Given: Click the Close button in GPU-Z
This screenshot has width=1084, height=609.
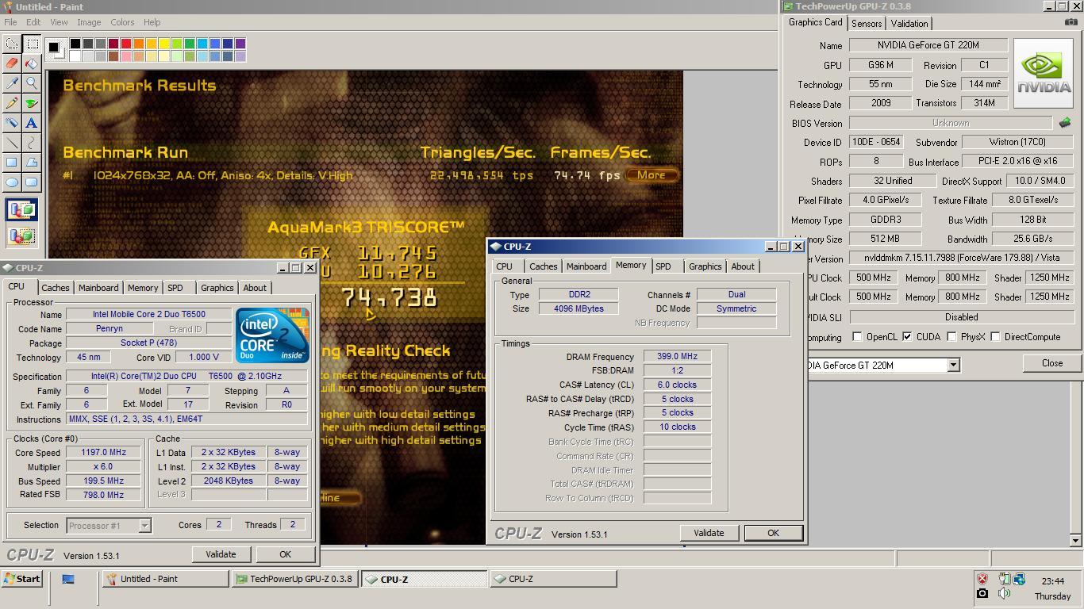Looking at the screenshot, I should point(1052,363).
